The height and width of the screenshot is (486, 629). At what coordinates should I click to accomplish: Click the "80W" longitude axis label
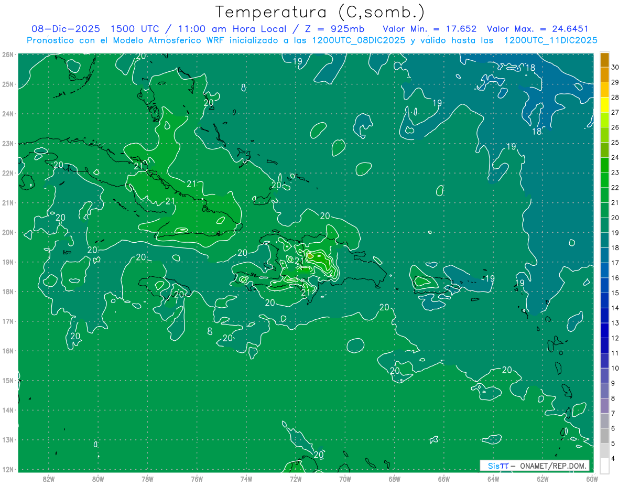[x=97, y=479]
